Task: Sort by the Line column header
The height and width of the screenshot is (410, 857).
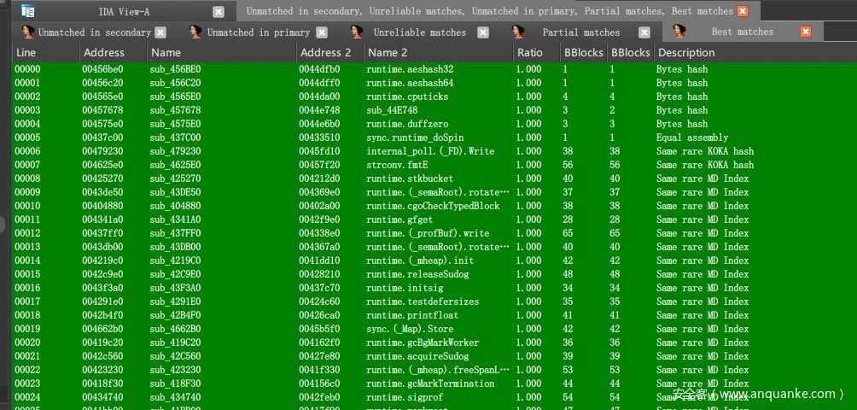Action: pos(46,52)
